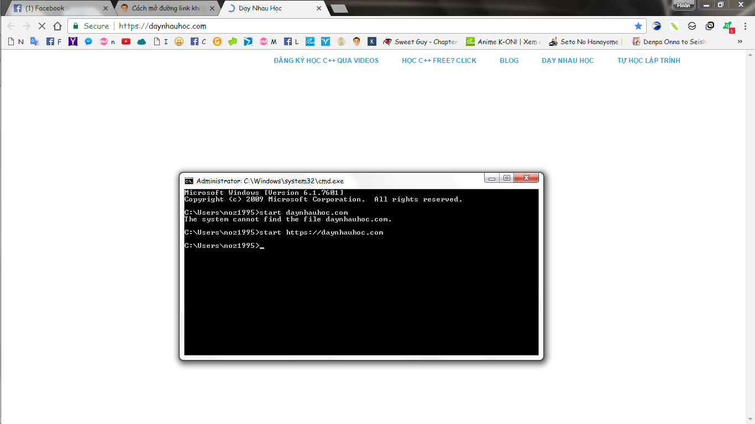Click the BLOG navigation link
Viewport: 755px width, 424px height.
click(509, 61)
